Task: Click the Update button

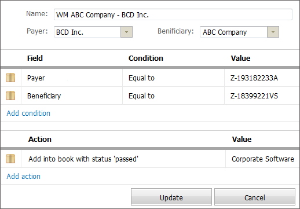Action: click(171, 197)
